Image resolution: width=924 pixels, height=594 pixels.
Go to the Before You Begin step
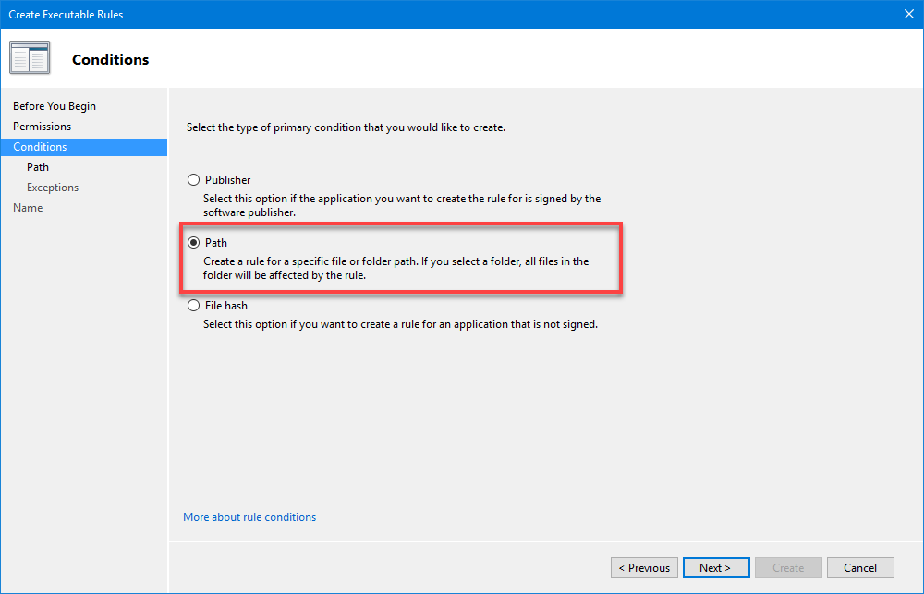(55, 106)
